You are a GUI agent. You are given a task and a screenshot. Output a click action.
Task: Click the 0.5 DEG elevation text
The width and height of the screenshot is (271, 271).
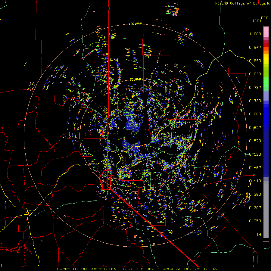coord(146,269)
